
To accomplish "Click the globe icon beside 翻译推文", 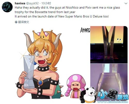I will [16, 22].
